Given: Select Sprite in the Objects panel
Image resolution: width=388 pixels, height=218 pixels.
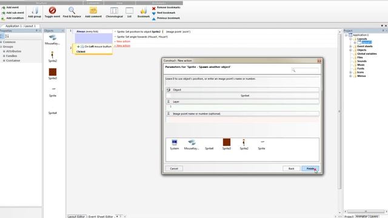Looking at the screenshot, I should (x=53, y=92).
